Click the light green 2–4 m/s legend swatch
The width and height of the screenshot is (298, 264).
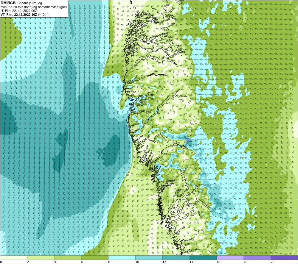coord(41,257)
